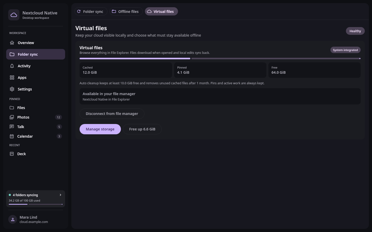Click the Folder sync folder icon in sidebar
Screen dimensions: 372x232
tap(12, 54)
